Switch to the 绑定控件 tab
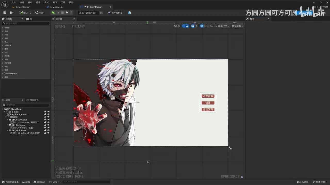The height and width of the screenshot is (185, 330). 32,100
